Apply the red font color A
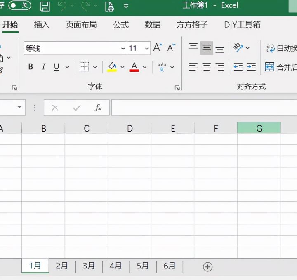Screen dimensions: 297x280 point(134,67)
